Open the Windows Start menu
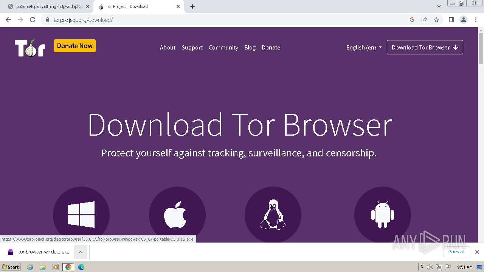 (x=10, y=267)
